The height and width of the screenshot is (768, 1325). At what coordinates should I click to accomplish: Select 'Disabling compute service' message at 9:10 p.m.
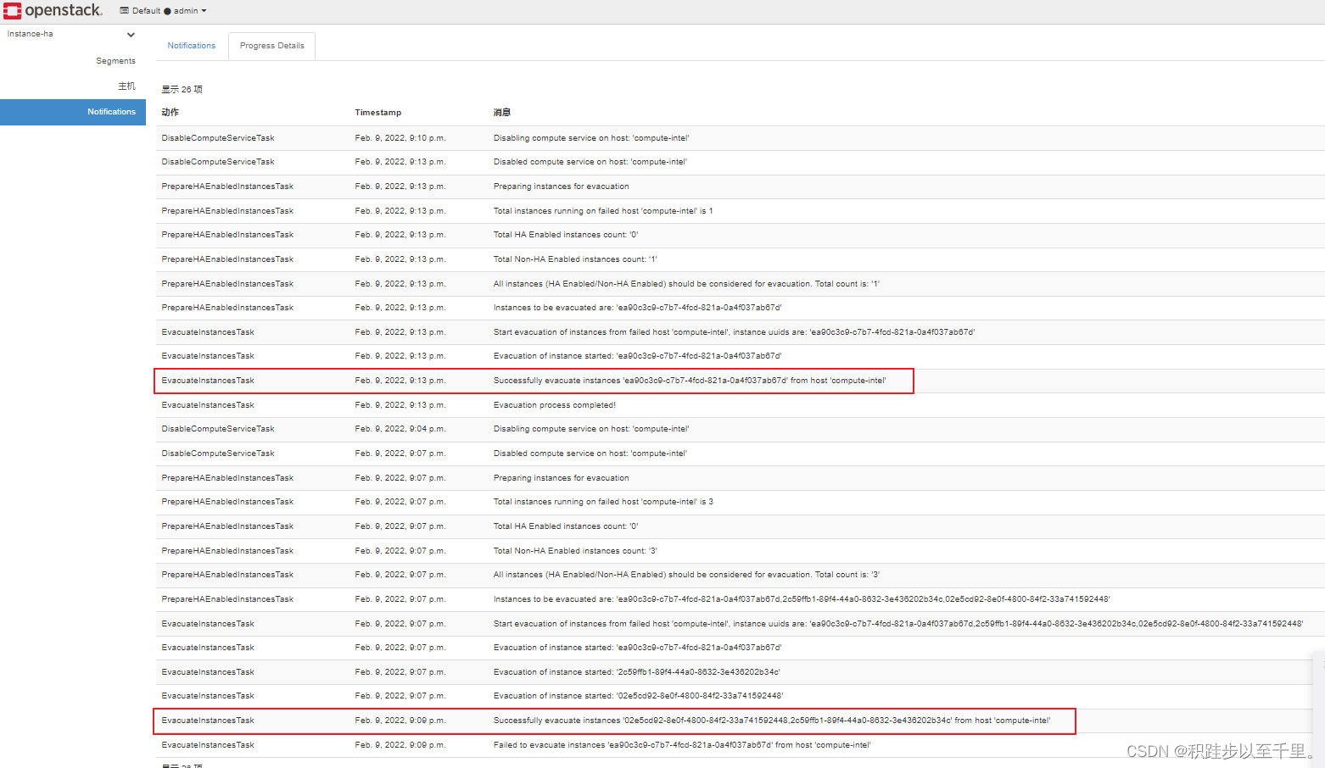pos(591,138)
